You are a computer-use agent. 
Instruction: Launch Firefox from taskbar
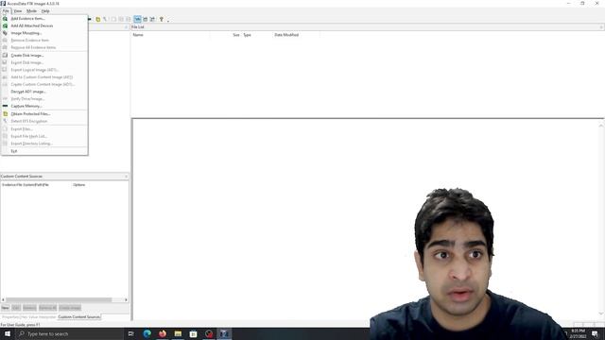tap(163, 333)
